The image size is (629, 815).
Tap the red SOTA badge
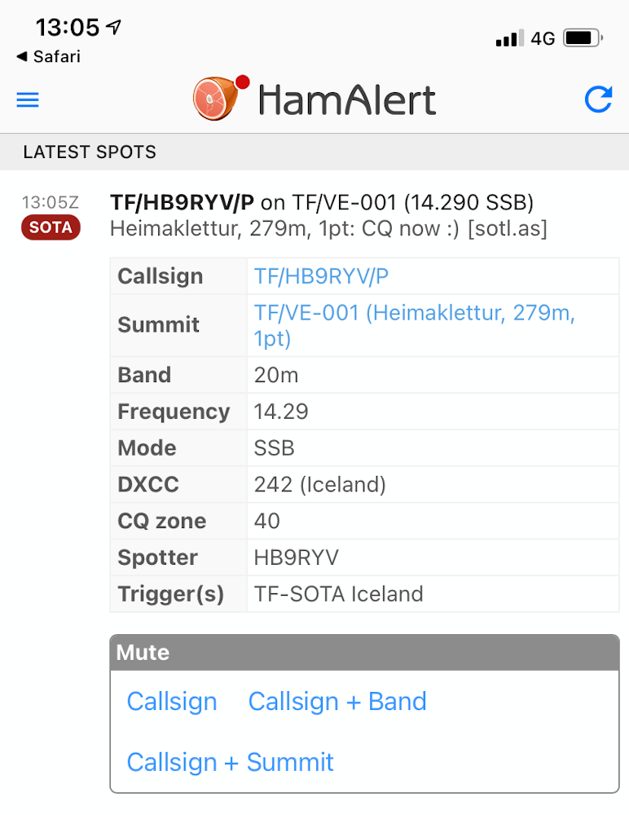(51, 227)
